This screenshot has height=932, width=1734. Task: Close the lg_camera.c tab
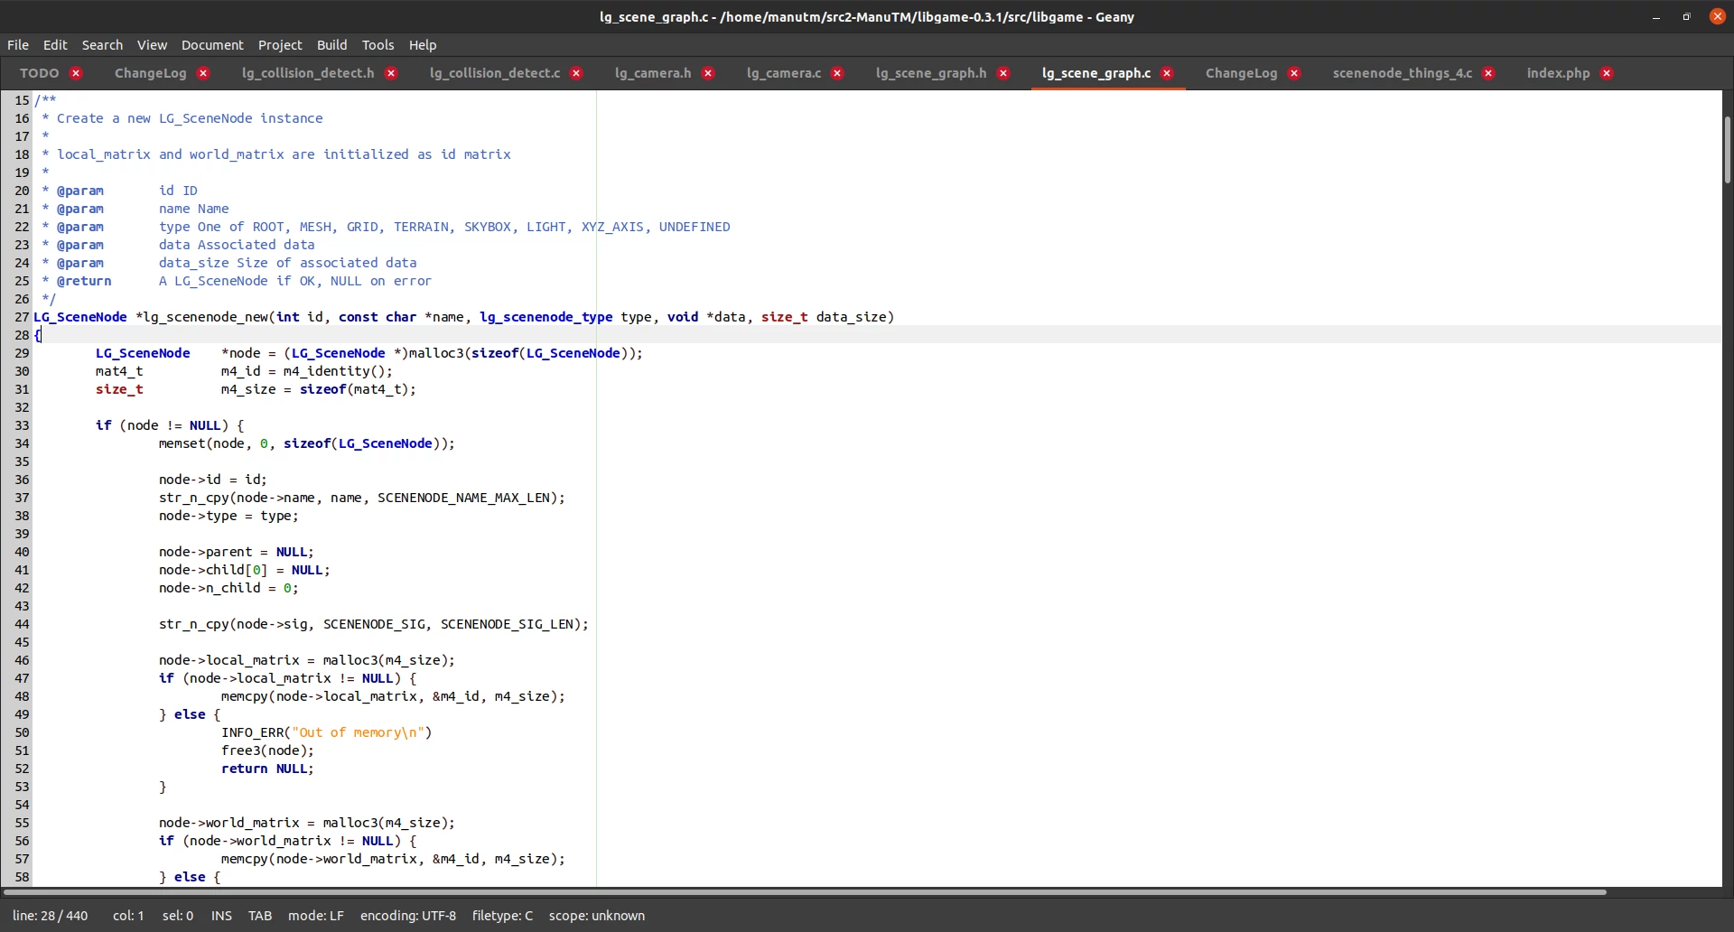[838, 73]
